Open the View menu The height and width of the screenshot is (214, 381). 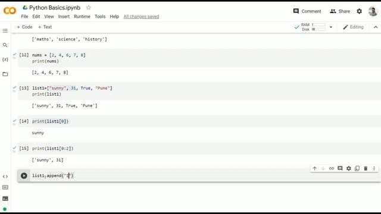coord(49,17)
